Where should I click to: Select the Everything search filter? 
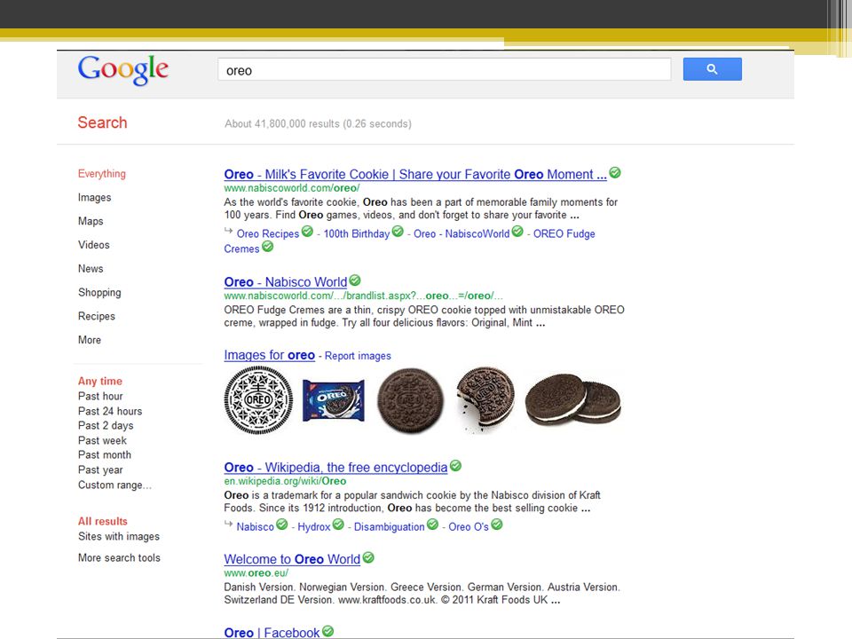pos(101,174)
